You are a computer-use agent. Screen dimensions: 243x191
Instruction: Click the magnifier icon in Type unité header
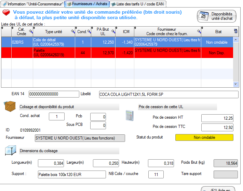coord(73,31)
